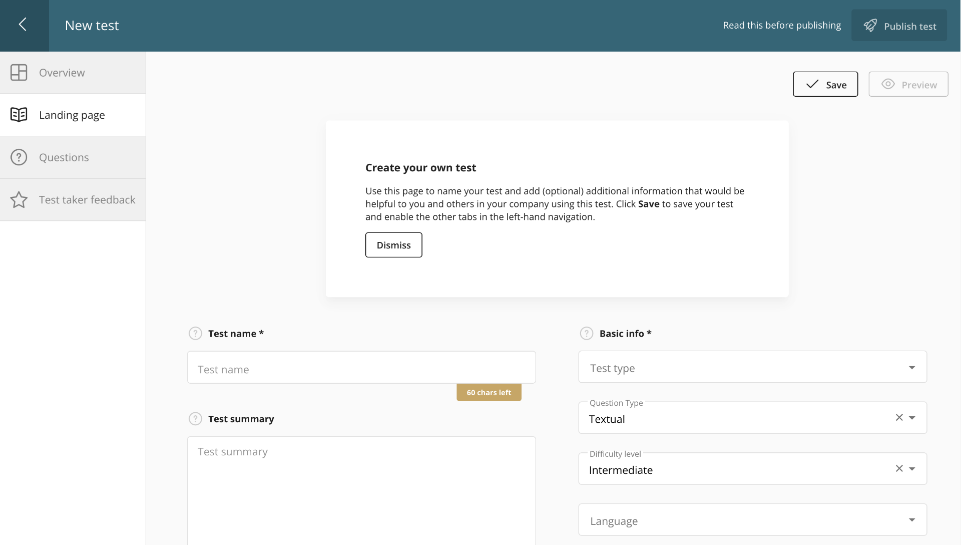
Task: Click the Test name input field
Action: tap(362, 369)
